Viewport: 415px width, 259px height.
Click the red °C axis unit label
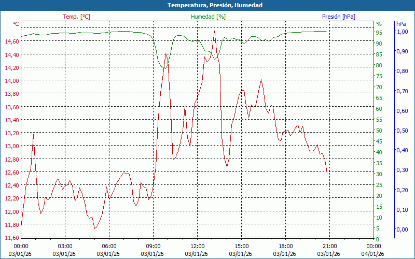click(x=16, y=24)
